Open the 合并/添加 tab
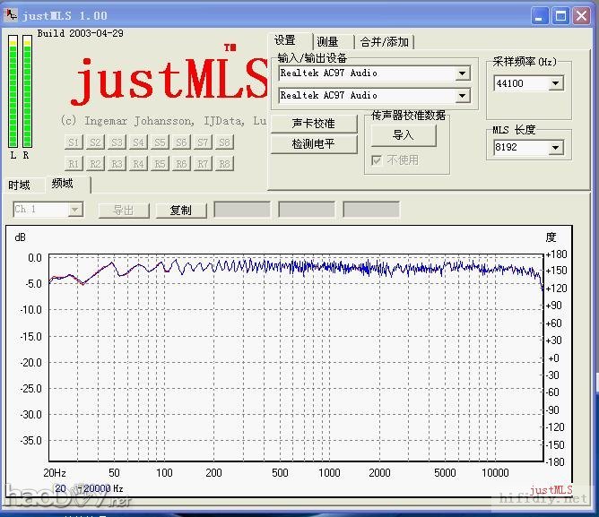The width and height of the screenshot is (599, 517). click(384, 42)
